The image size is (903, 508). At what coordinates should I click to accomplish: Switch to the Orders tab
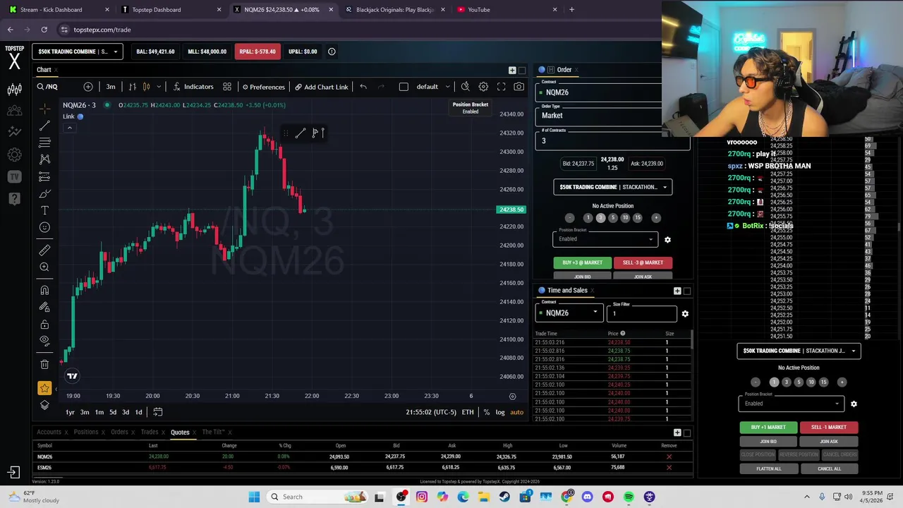pyautogui.click(x=119, y=432)
